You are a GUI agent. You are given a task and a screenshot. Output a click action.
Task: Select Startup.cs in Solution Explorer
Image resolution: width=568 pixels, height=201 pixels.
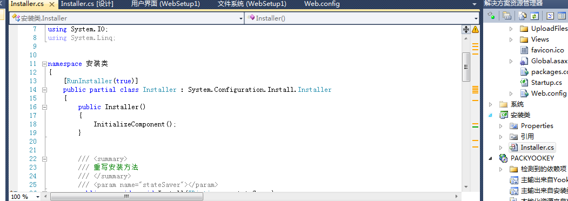click(x=546, y=83)
